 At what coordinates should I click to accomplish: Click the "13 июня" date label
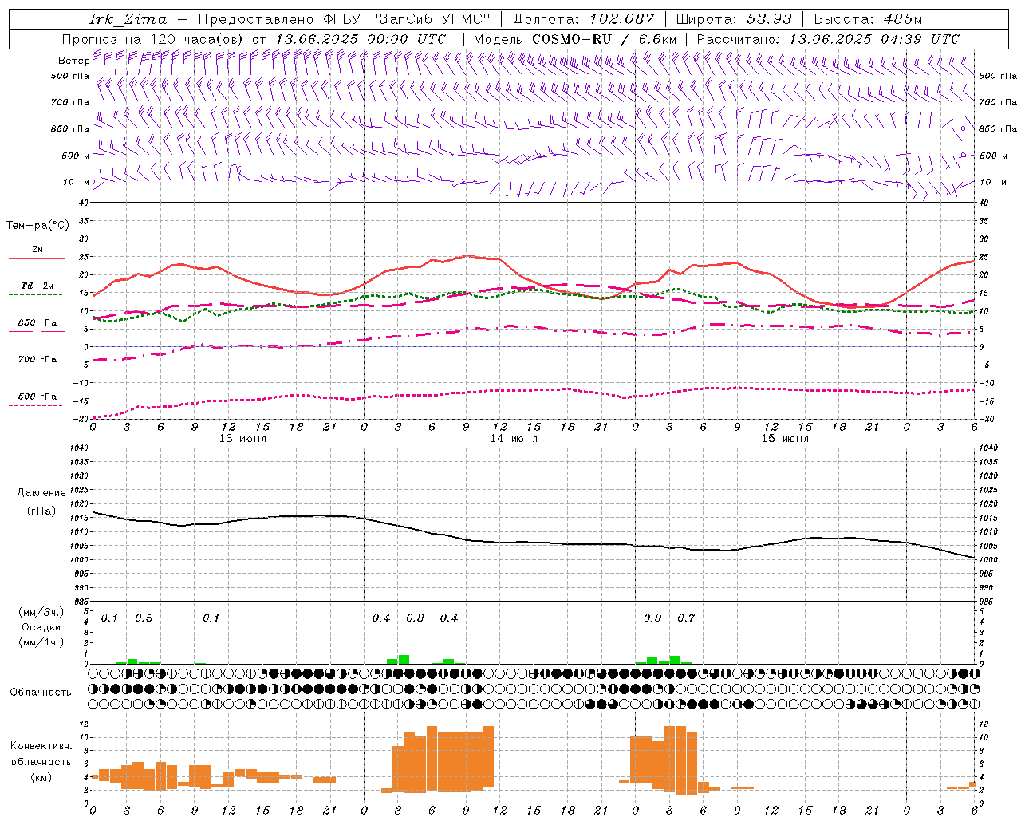[x=242, y=439]
